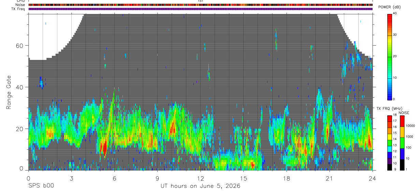
Task: Click hour 9 on the UT time axis
Action: coord(157,178)
